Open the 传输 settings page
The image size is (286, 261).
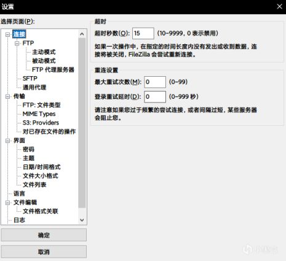click(19, 96)
